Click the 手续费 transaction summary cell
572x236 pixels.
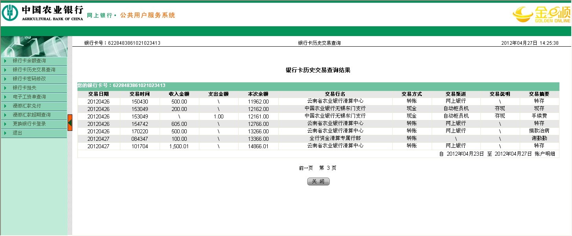(539, 116)
